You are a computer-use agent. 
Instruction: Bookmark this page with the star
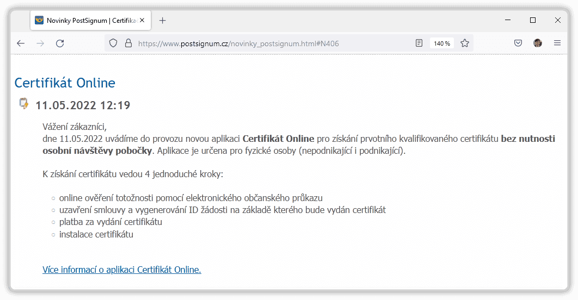pyautogui.click(x=465, y=43)
